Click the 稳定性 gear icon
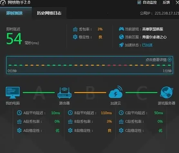Viewport: 179px width, 153px height. pos(75,37)
